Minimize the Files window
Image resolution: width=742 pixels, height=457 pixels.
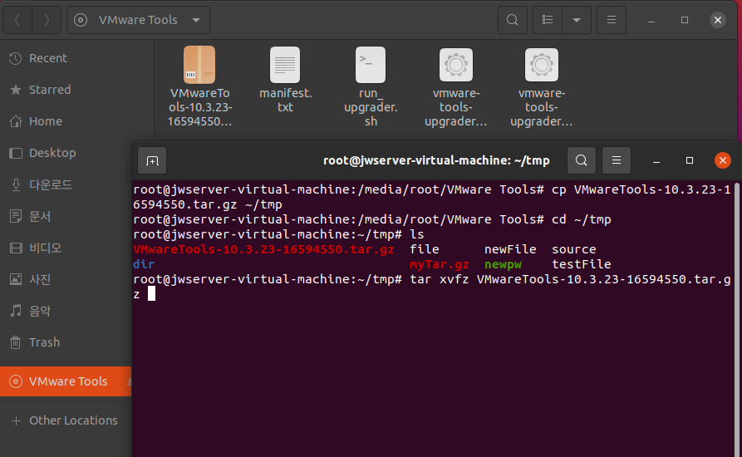click(x=651, y=20)
